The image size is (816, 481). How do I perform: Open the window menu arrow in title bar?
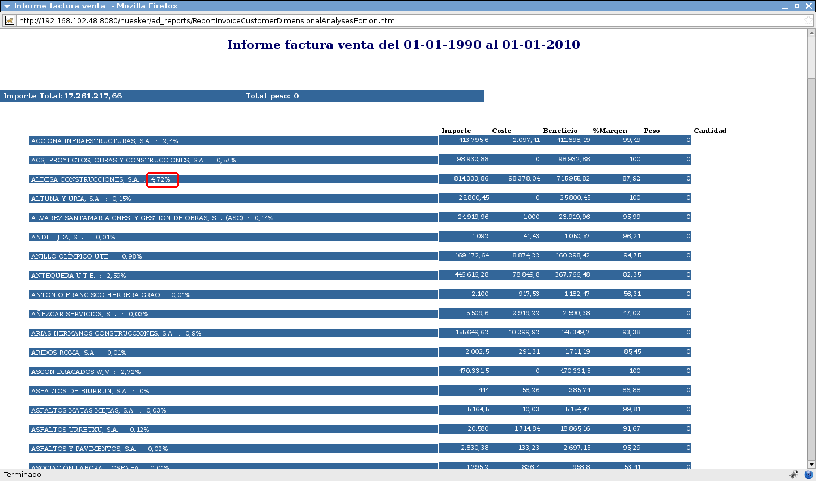coord(7,6)
